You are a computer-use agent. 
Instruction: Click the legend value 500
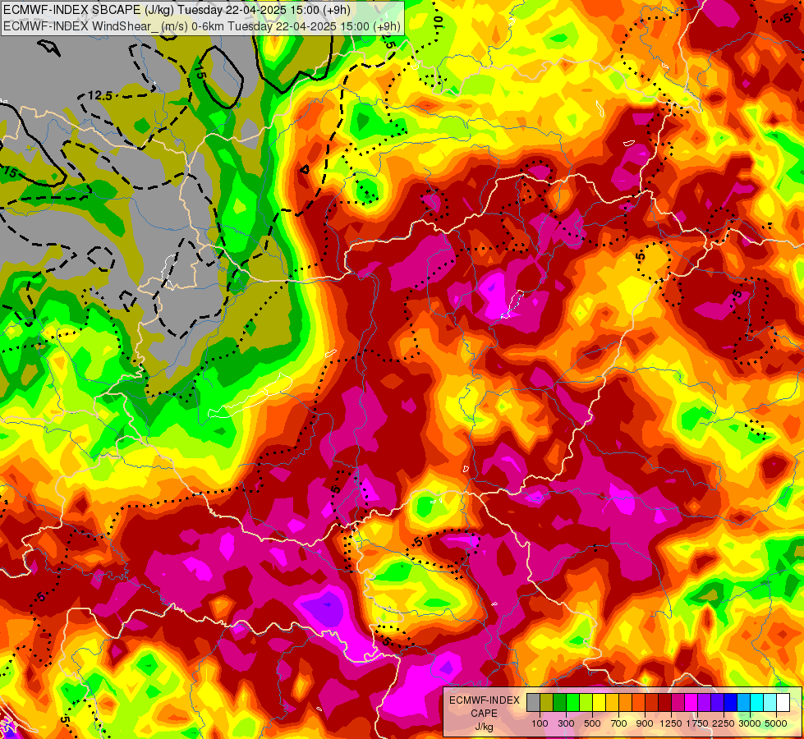tap(592, 723)
